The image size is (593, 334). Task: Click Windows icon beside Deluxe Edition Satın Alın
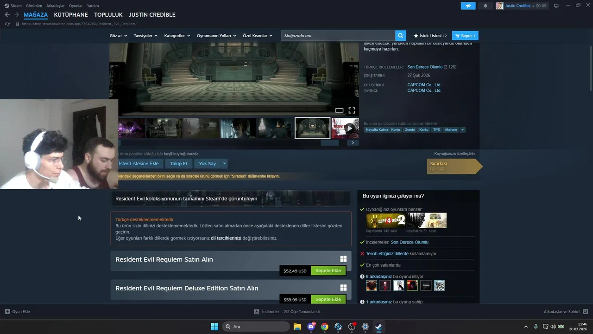(343, 288)
